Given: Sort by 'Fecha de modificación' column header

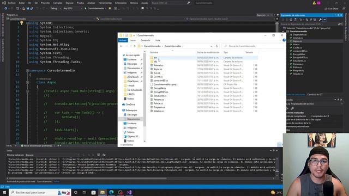Looking at the screenshot, I should [208, 52].
